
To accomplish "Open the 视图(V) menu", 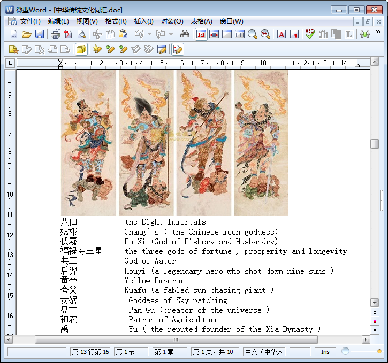I will (87, 21).
